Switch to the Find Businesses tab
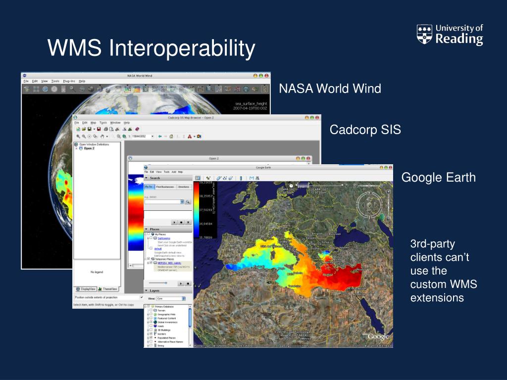The height and width of the screenshot is (380, 507). [165, 187]
